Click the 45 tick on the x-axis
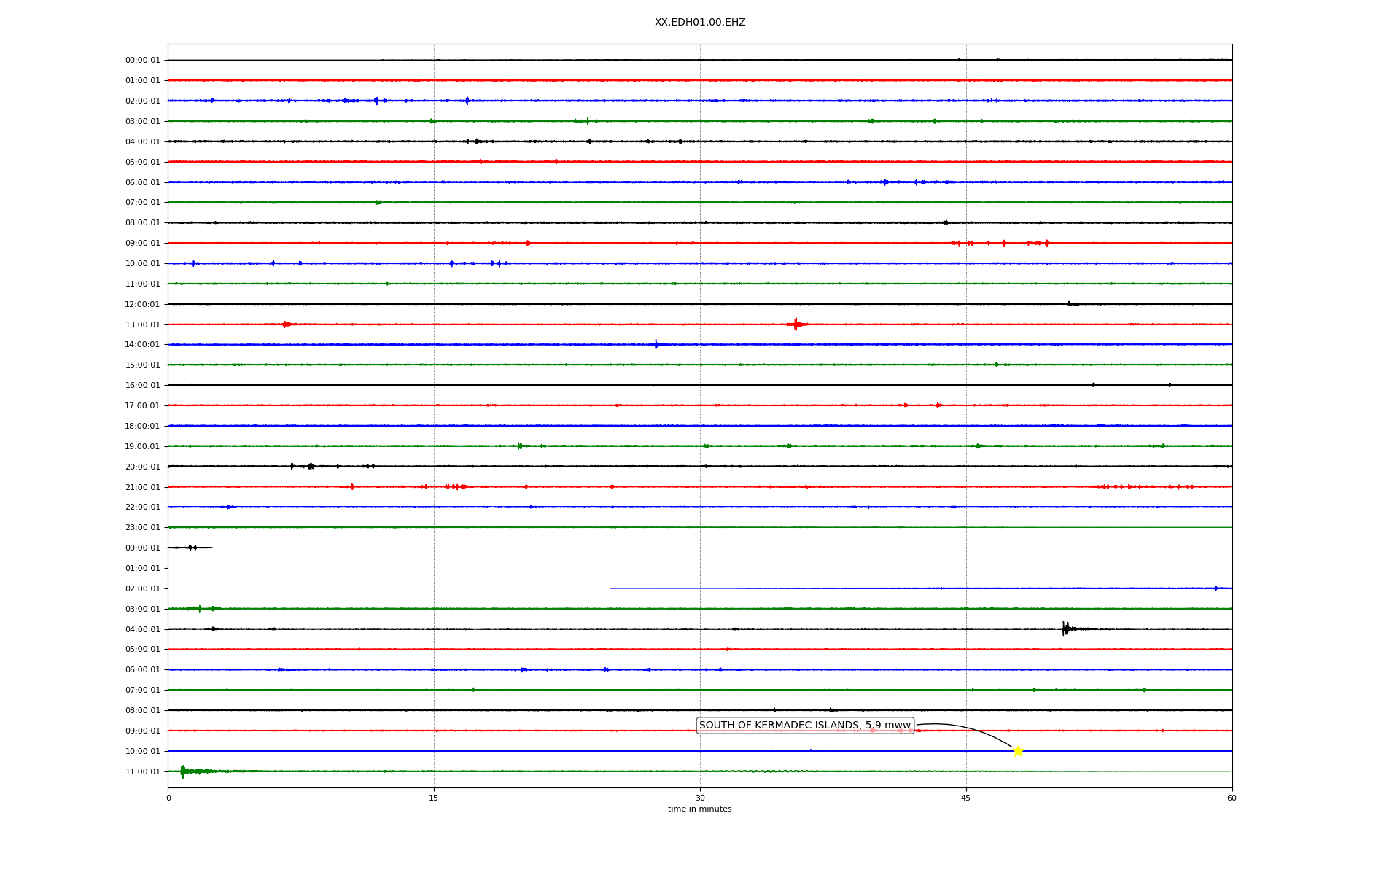The image size is (1400, 875). coord(966,798)
